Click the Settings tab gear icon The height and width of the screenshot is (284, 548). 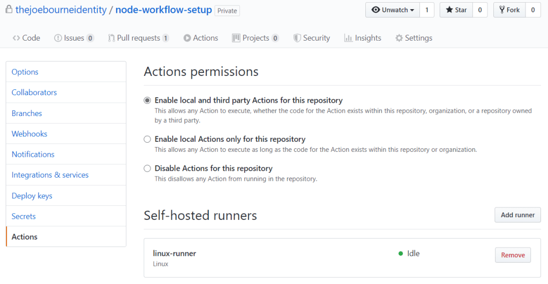click(x=399, y=38)
